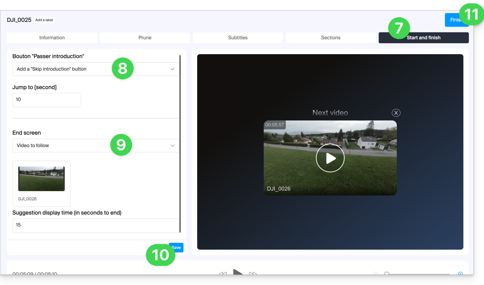Click the Suggestion display time field

[95, 225]
